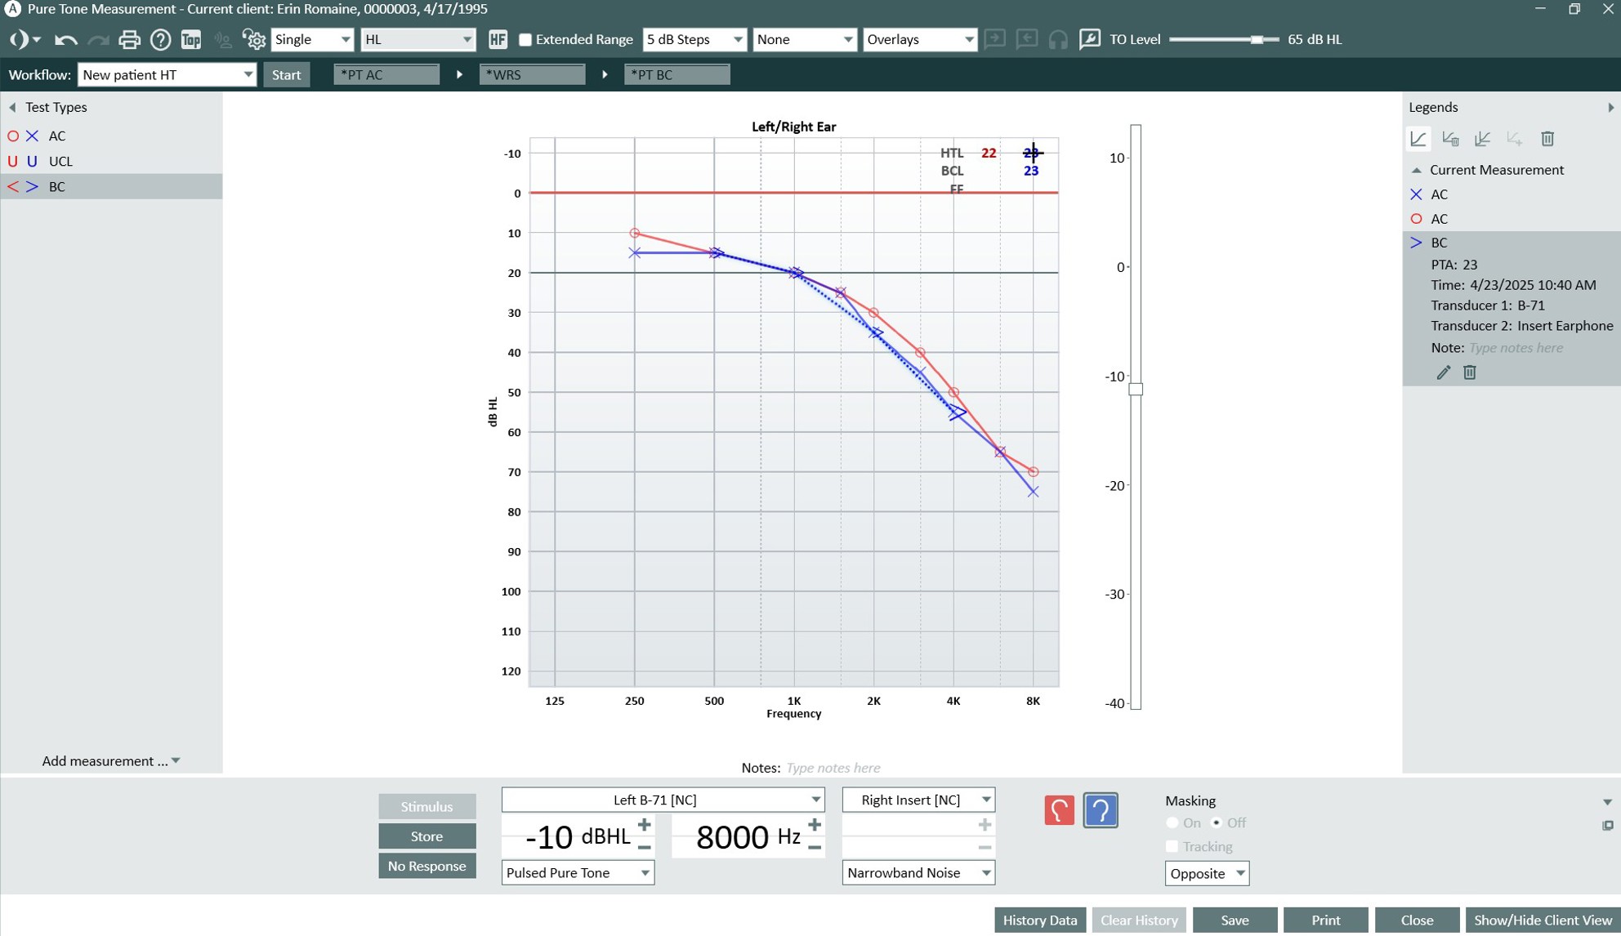Click the Print toolbar icon
Viewport: 1621px width, 936px height.
(128, 38)
